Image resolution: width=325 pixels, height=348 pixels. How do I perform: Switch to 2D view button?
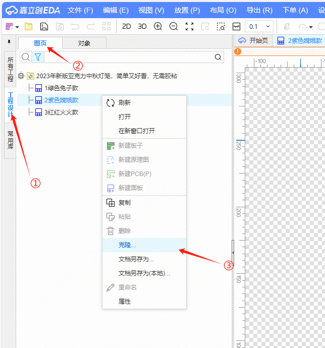(x=127, y=26)
